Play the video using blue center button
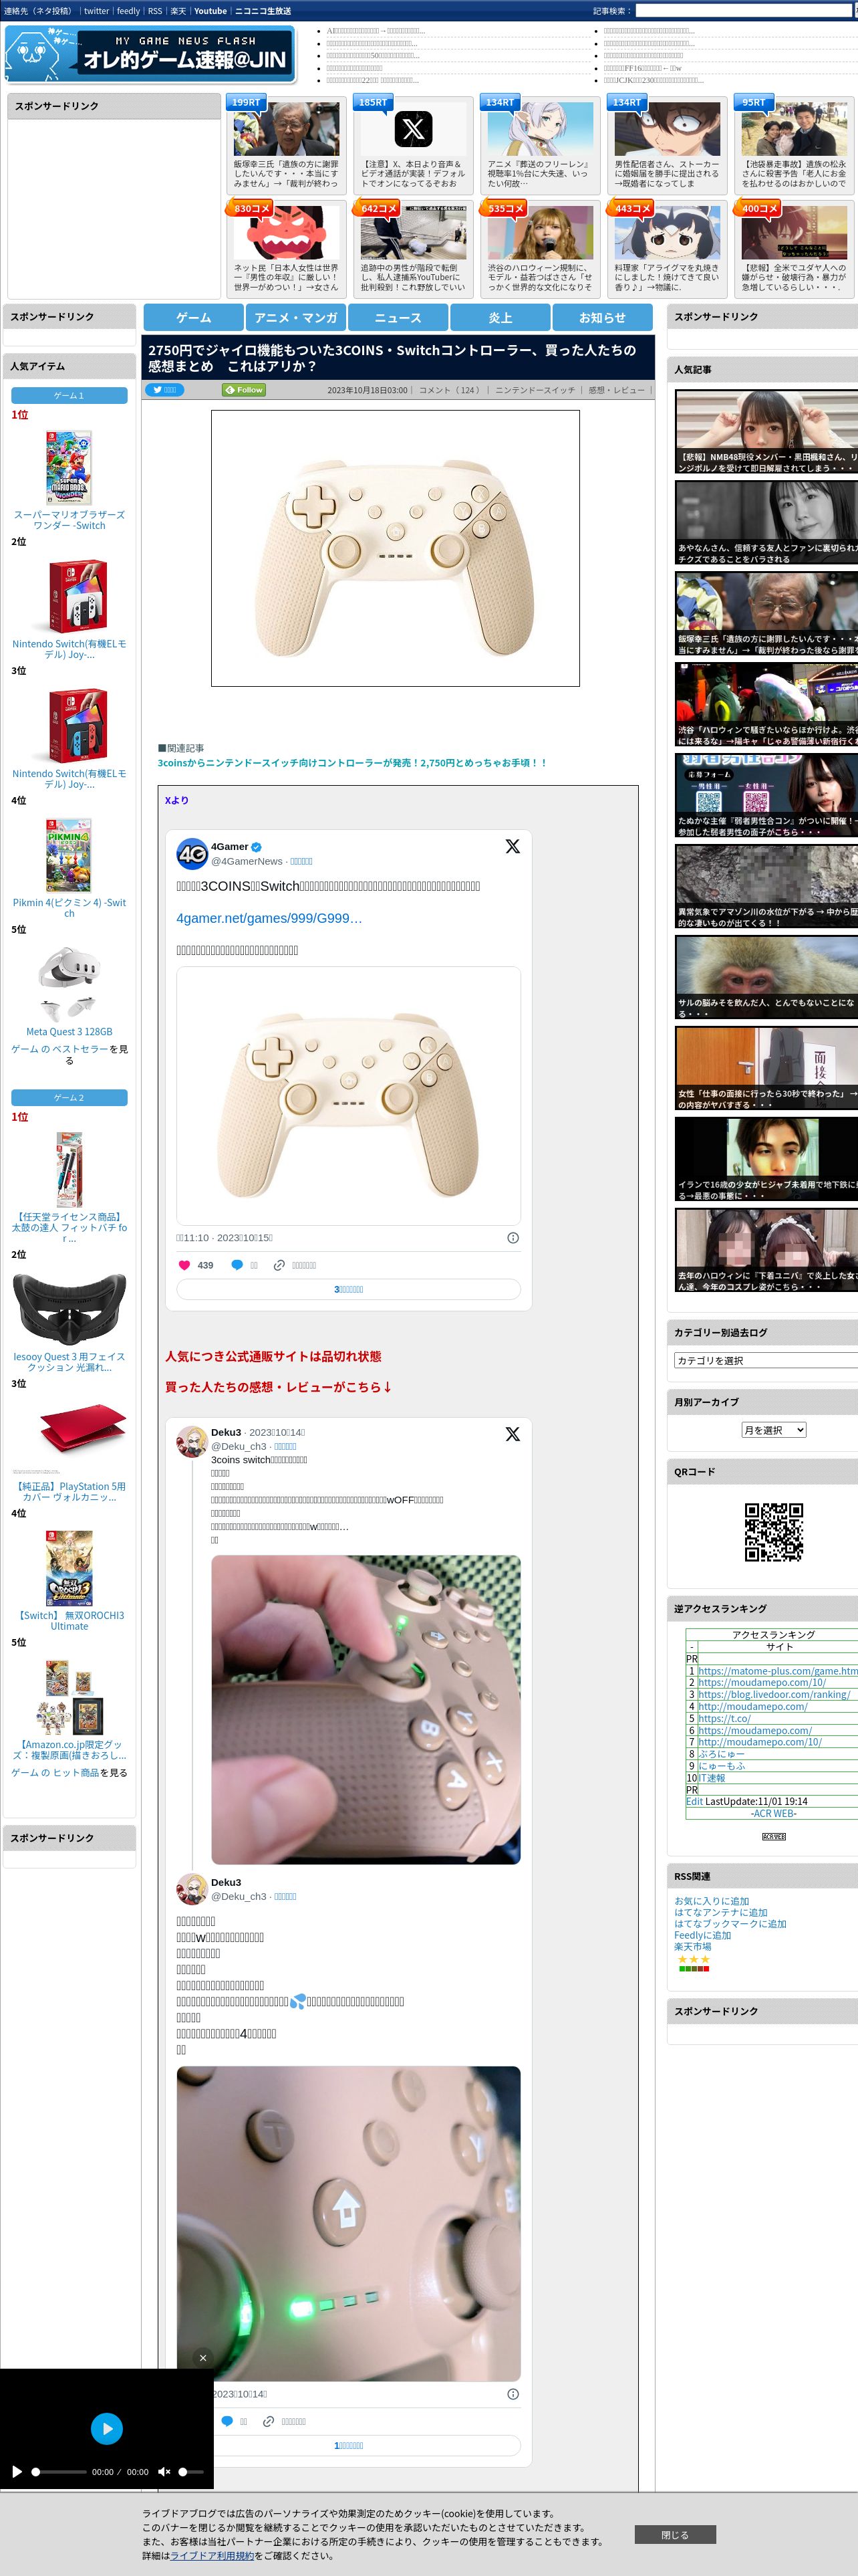Screen dimensions: 858x2576 tap(107, 2428)
